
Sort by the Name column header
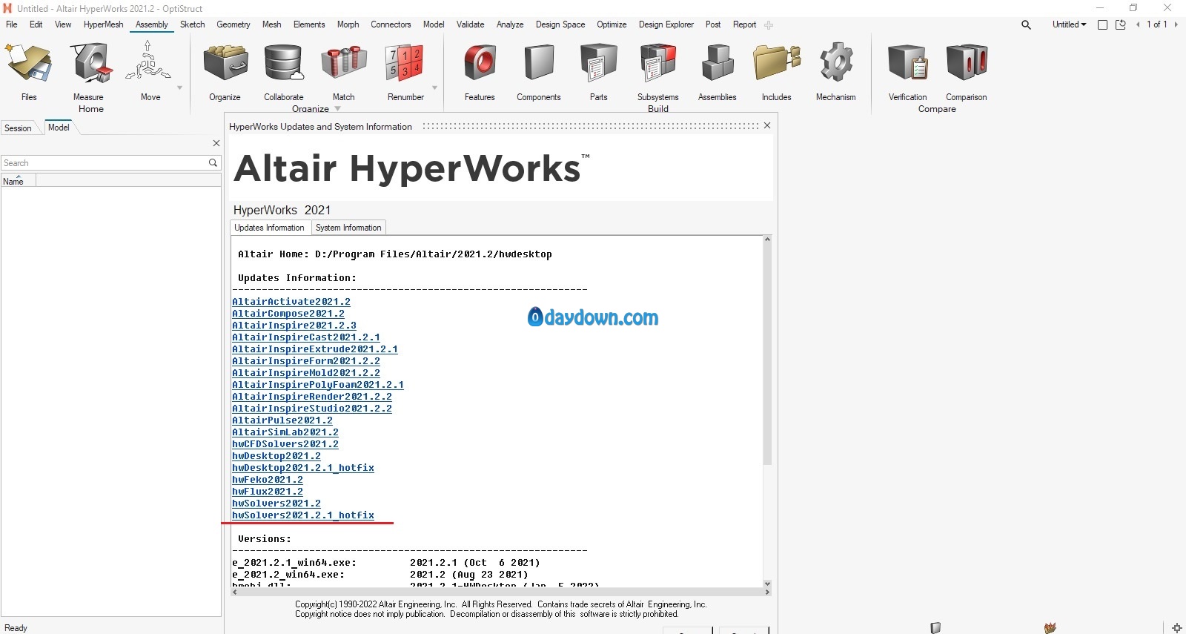click(18, 180)
